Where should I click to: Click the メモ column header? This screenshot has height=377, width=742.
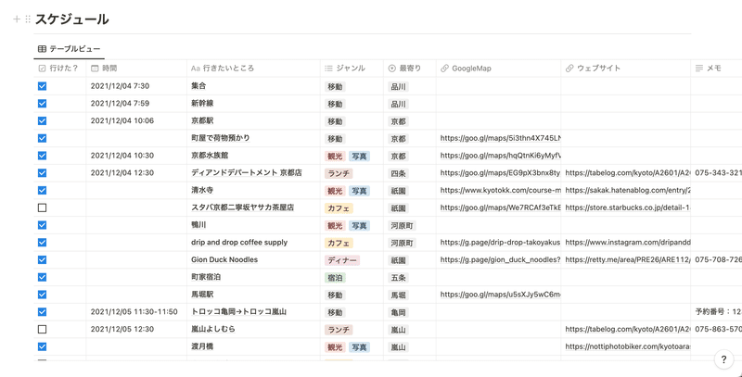(x=716, y=68)
